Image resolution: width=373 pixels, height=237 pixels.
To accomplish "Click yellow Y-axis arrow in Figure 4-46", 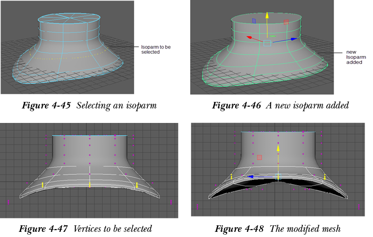I will tap(267, 19).
